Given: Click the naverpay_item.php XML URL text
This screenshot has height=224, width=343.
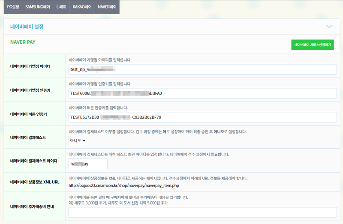Looking at the screenshot, I should pyautogui.click(x=130, y=185).
